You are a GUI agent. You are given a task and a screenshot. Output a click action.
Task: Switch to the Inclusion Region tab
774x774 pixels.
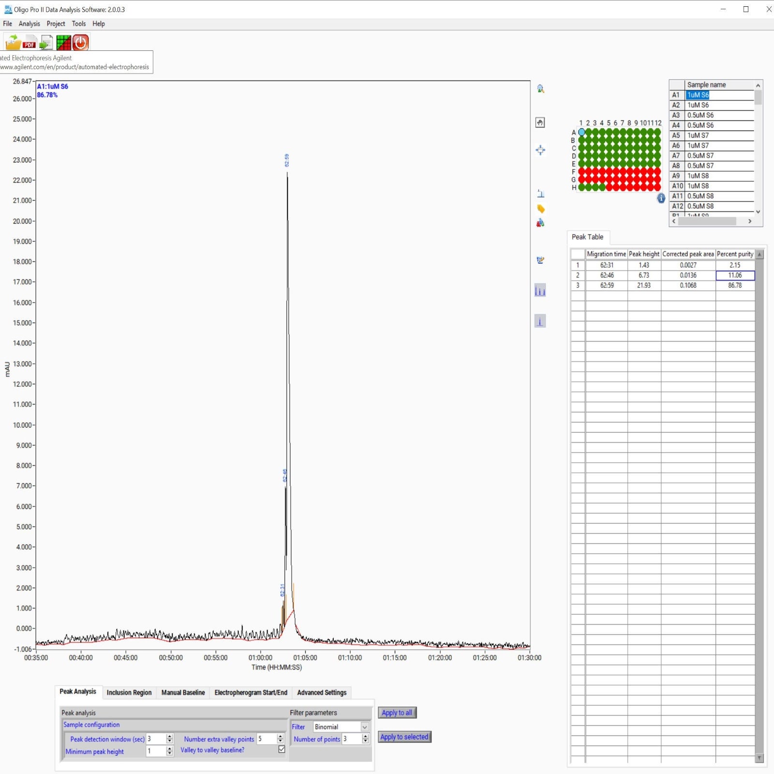tap(129, 692)
